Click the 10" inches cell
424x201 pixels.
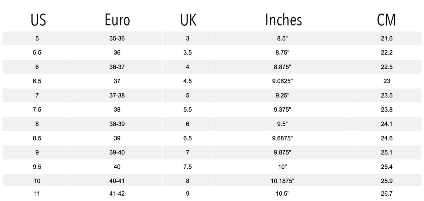282,167
